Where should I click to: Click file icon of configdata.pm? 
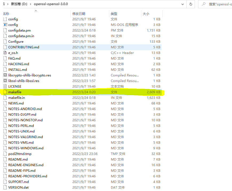click(5, 30)
